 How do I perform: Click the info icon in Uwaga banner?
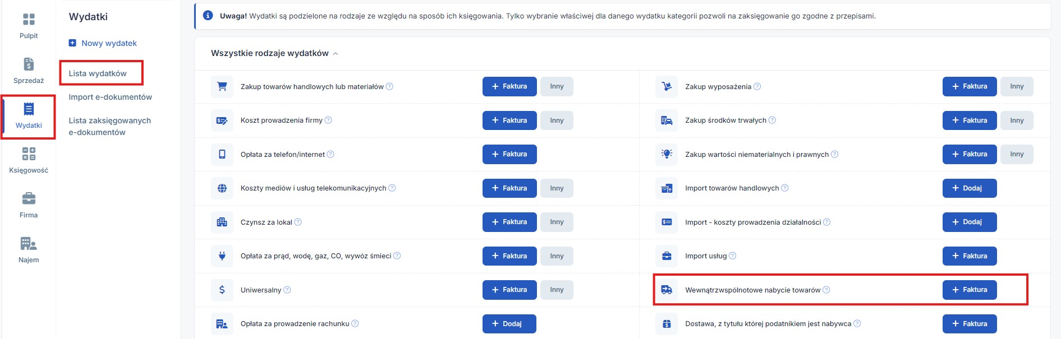point(208,16)
